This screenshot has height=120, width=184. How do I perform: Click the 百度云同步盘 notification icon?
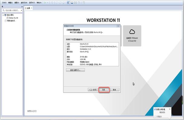point(155,109)
